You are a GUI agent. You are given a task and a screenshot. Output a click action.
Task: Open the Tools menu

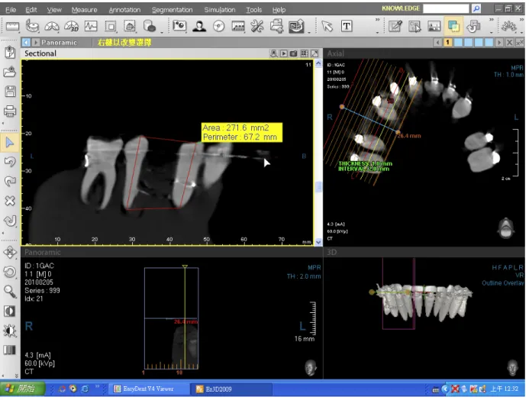pos(253,10)
